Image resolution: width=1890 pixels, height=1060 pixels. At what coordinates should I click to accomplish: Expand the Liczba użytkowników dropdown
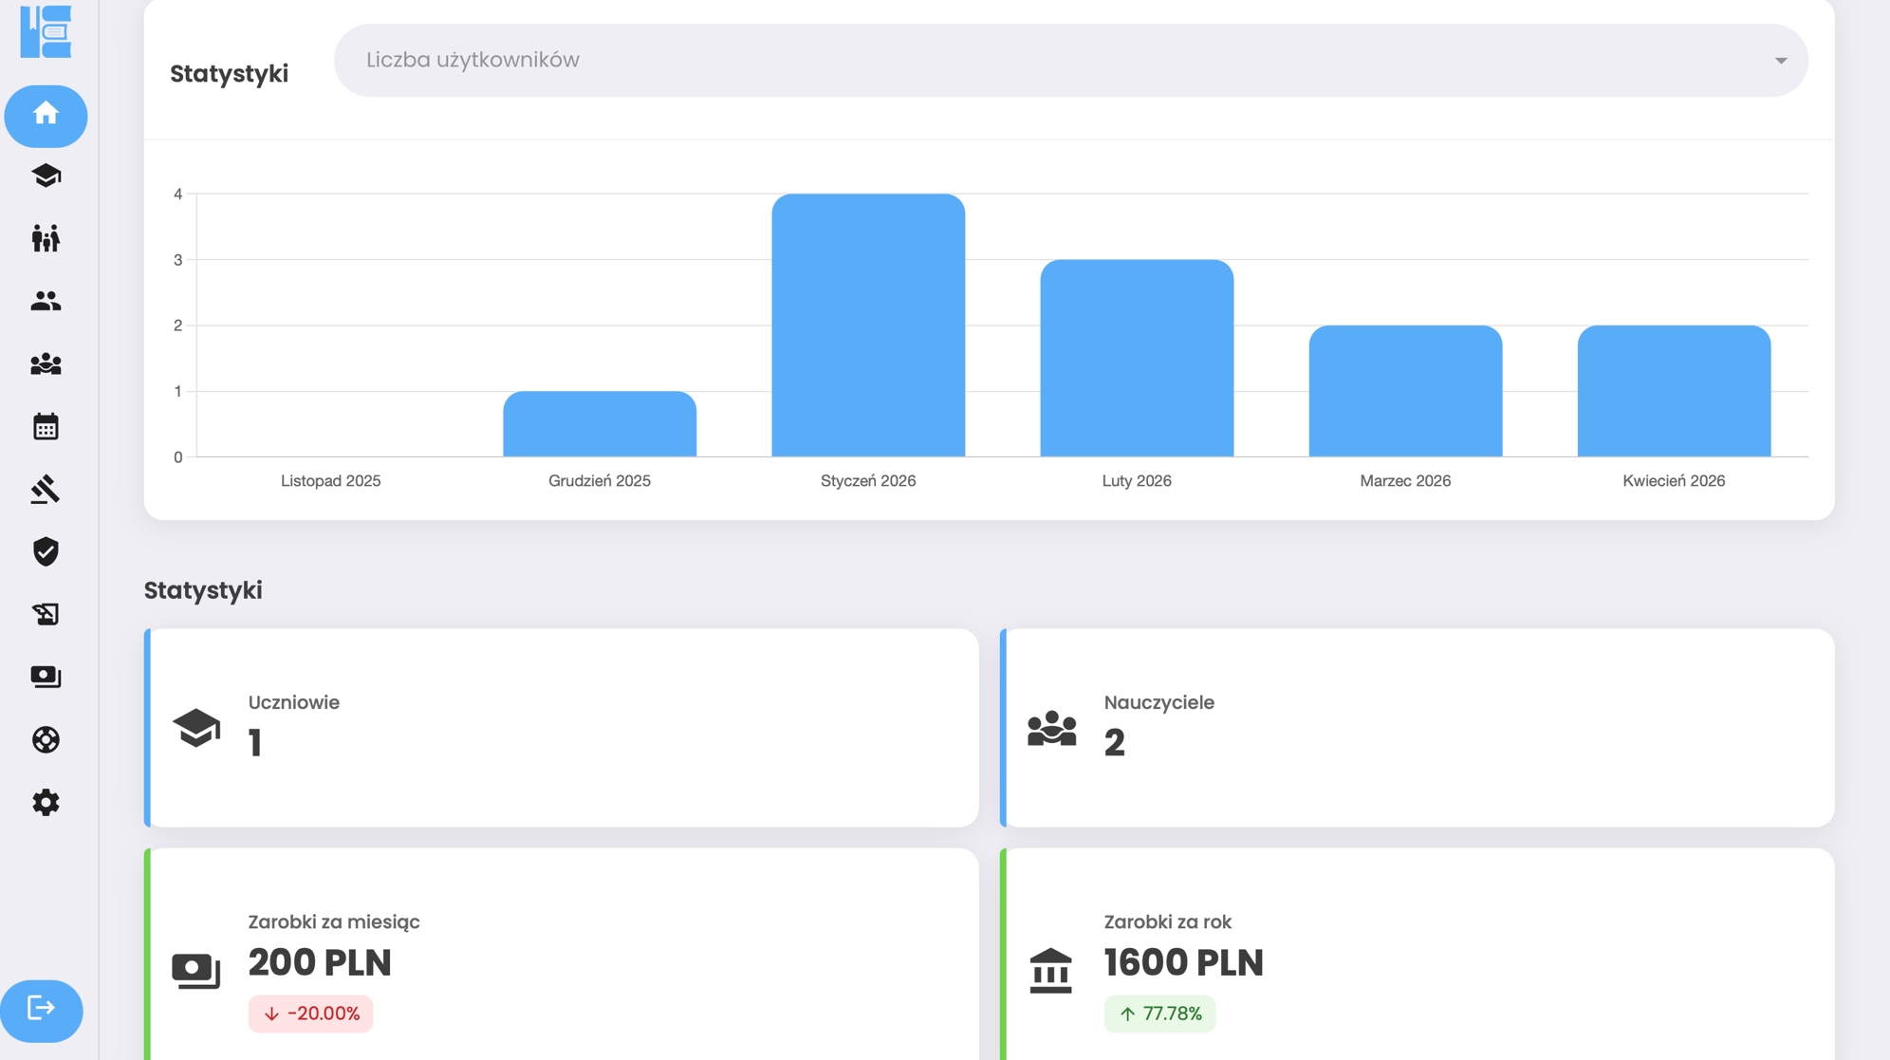click(1044, 60)
